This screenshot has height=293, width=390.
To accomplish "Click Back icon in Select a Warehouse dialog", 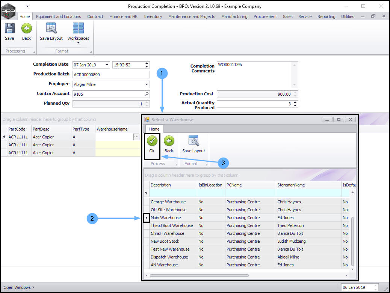I will click(169, 141).
